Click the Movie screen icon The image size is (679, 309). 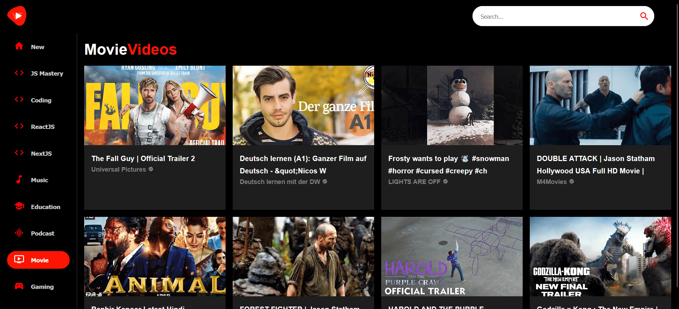click(19, 260)
